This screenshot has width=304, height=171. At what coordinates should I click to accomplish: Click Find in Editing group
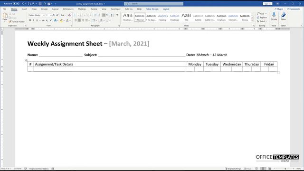262,14
